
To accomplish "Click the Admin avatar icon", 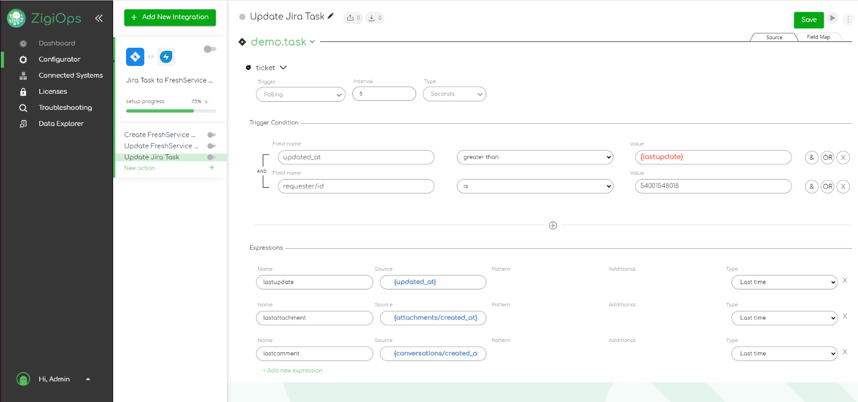I will click(x=23, y=379).
